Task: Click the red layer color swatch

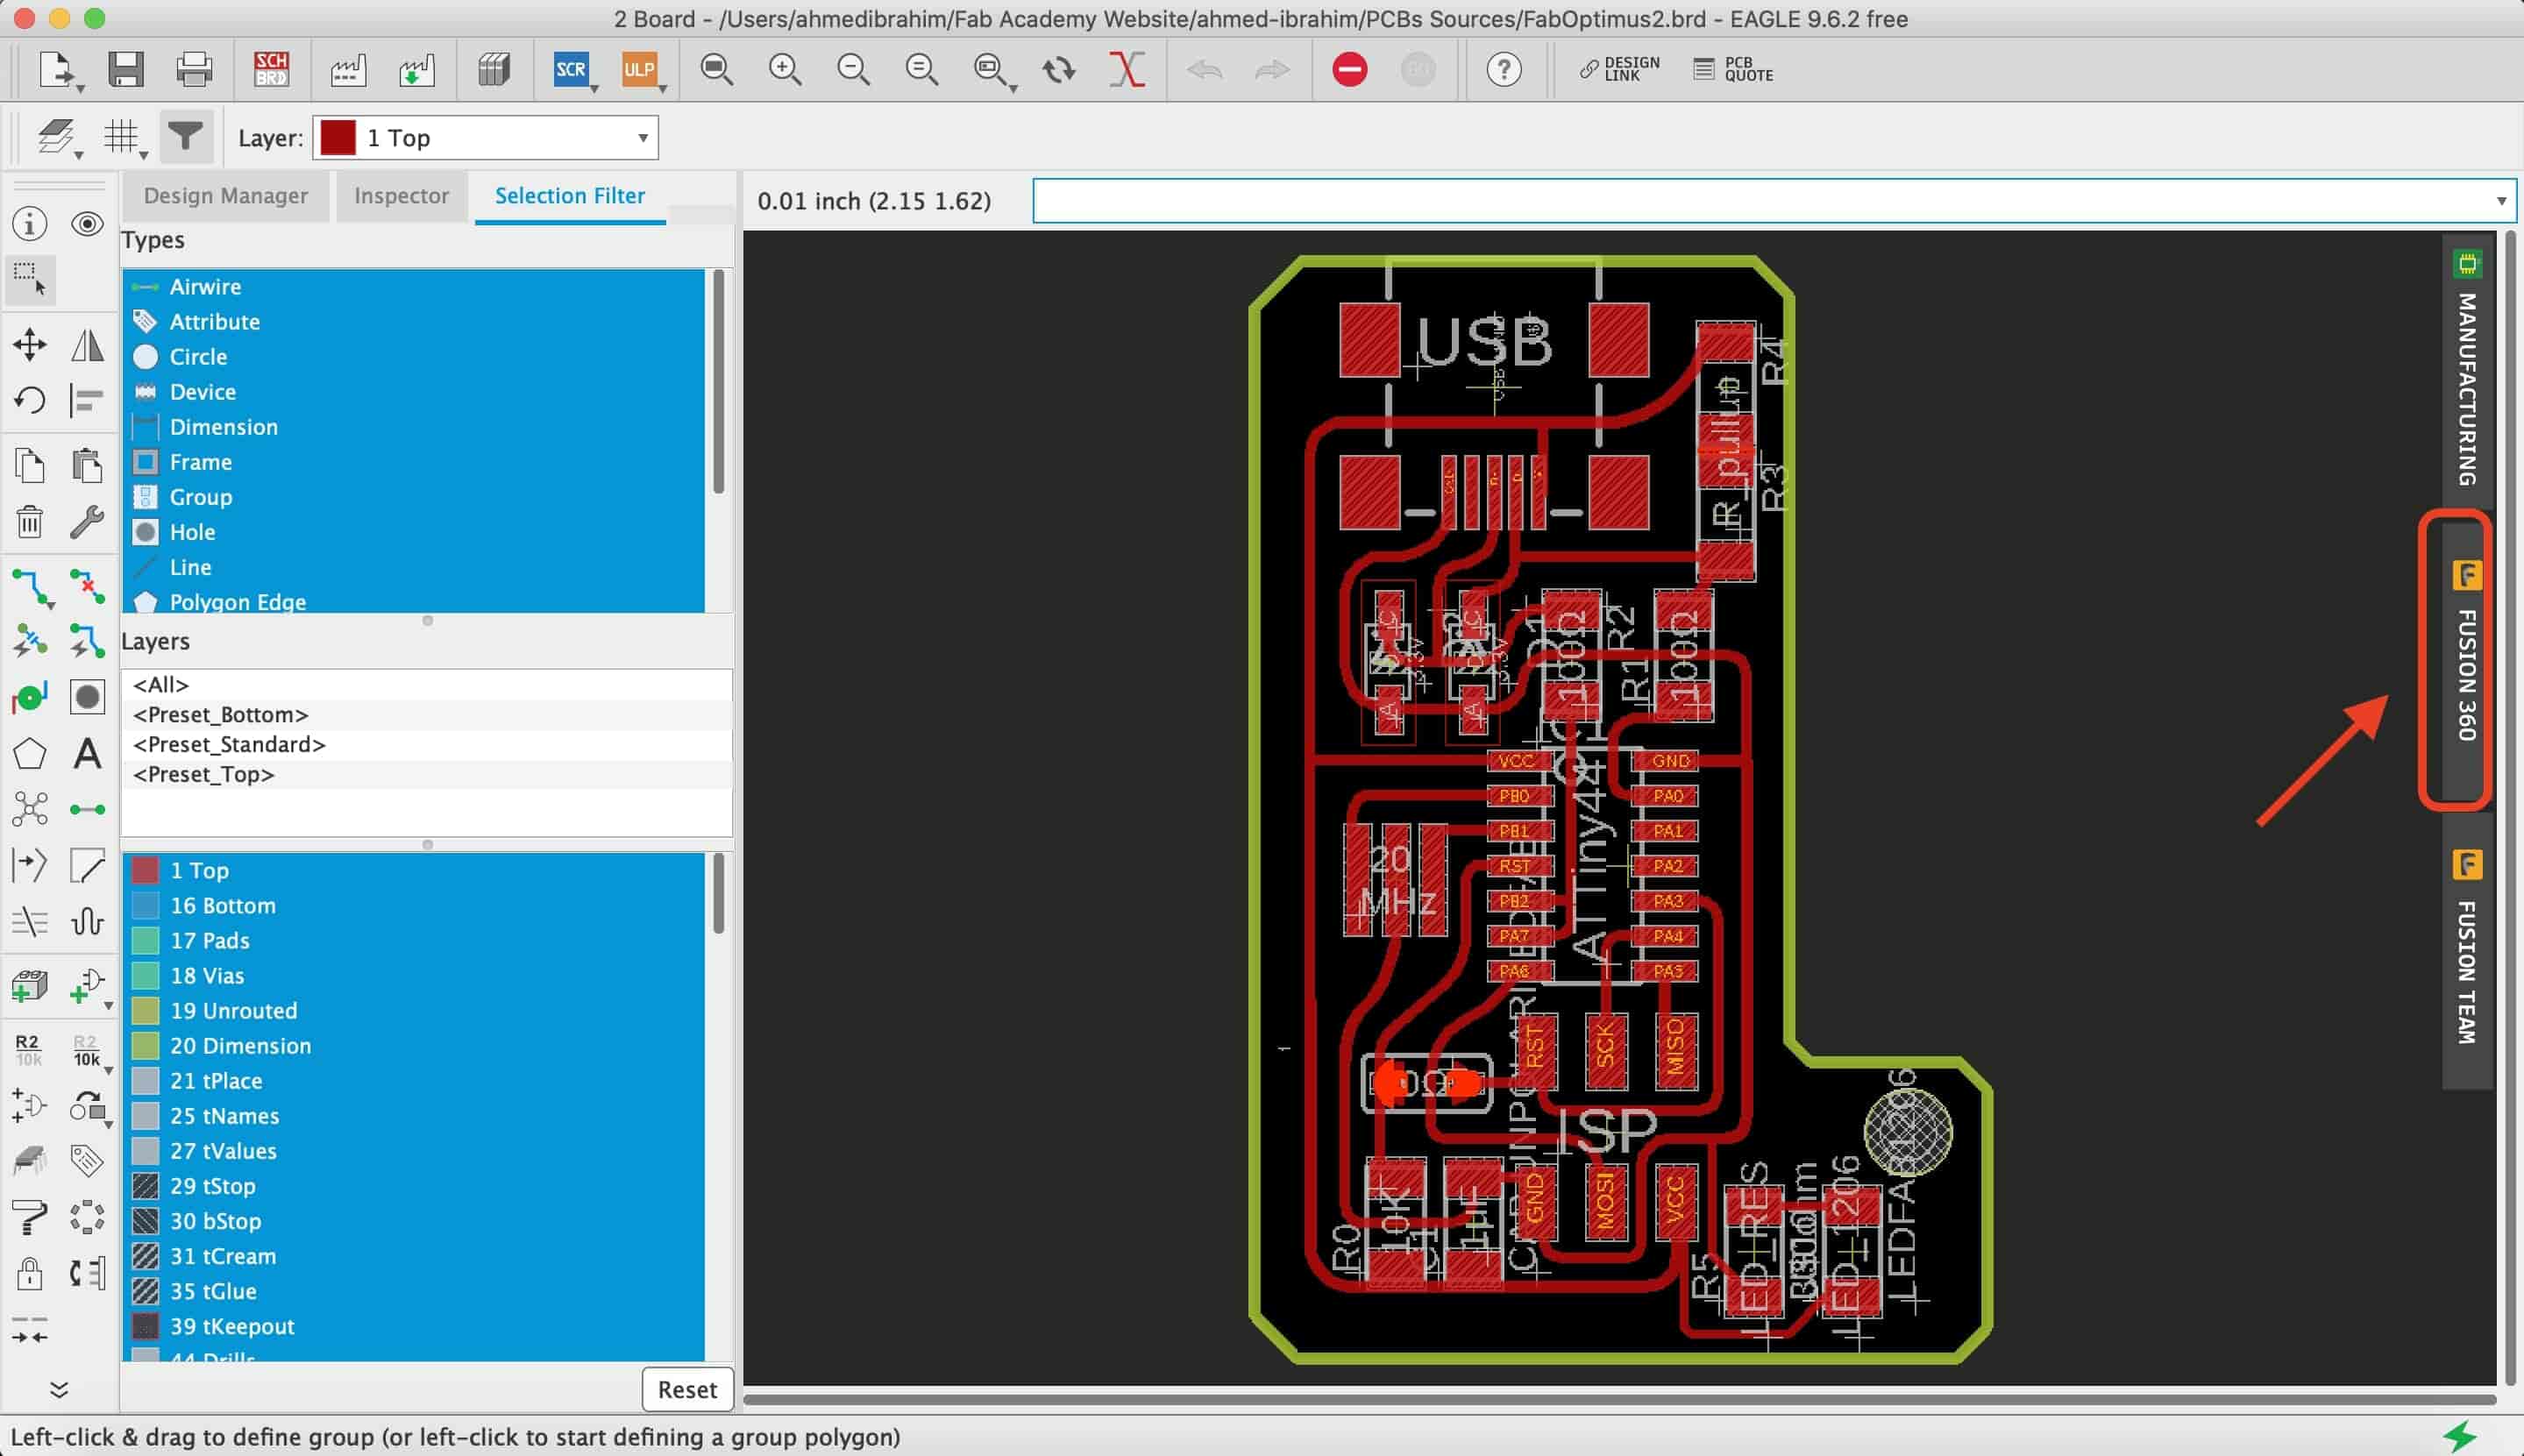Action: [x=338, y=138]
